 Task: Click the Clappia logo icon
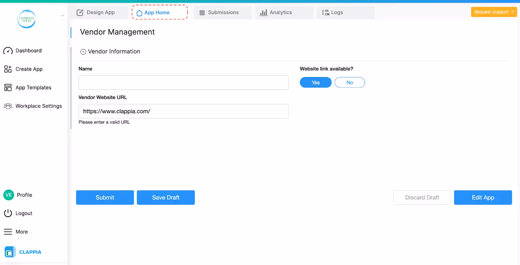(x=10, y=252)
